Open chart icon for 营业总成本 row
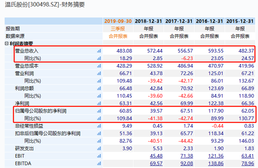Viewport: 258px width, 168px height. (99, 66)
